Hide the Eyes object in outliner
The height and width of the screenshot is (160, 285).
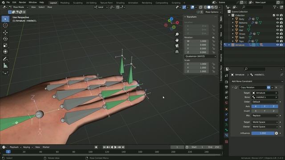click(x=277, y=27)
